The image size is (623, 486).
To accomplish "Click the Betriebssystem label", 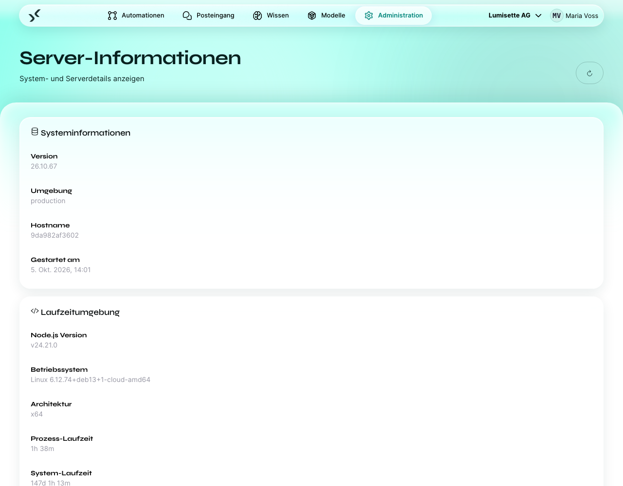I will click(x=59, y=369).
